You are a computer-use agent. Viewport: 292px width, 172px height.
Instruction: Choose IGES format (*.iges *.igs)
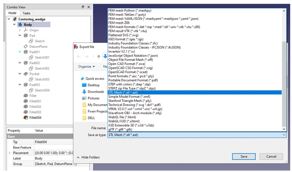coord(194,39)
